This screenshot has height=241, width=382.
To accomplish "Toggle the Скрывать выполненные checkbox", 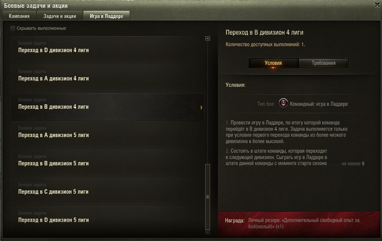I will 13,28.
